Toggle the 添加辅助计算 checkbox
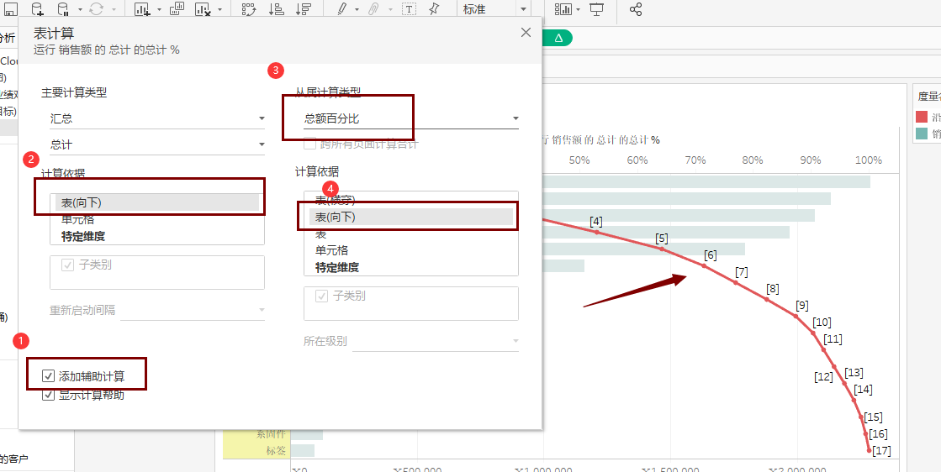This screenshot has width=941, height=472. [x=48, y=376]
